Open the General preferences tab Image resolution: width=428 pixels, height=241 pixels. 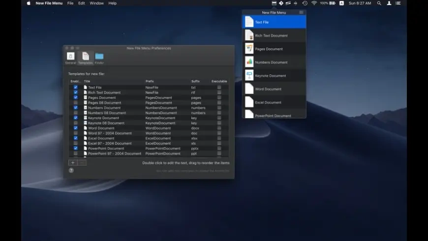70,58
